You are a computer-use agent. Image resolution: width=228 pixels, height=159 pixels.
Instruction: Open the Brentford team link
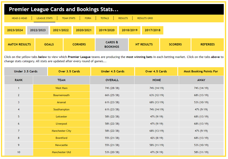(61, 138)
